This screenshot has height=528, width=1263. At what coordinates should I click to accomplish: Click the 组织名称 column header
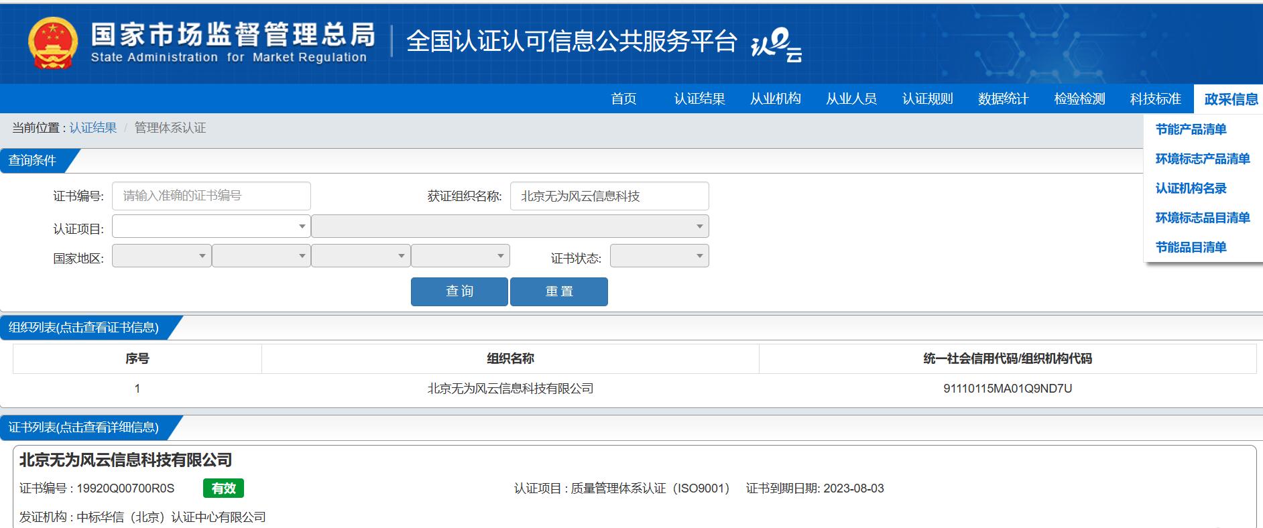pyautogui.click(x=510, y=358)
